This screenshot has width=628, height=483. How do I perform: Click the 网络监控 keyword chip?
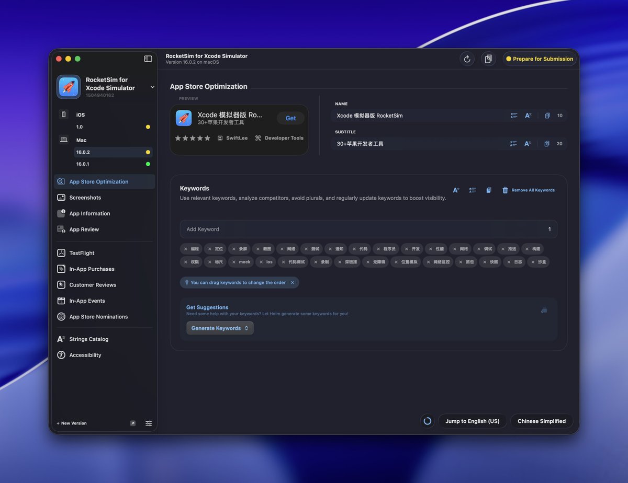click(439, 262)
